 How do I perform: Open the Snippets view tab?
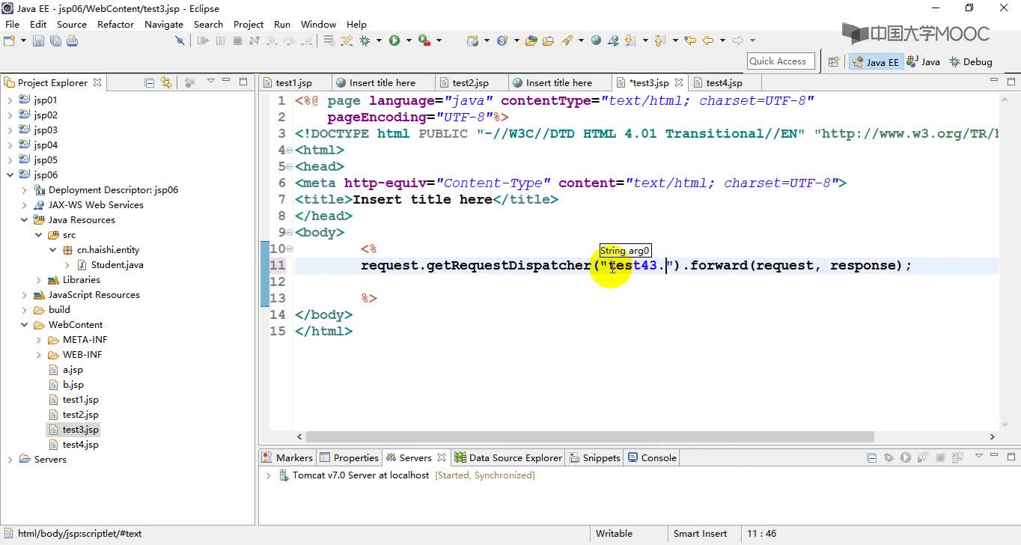coord(595,457)
